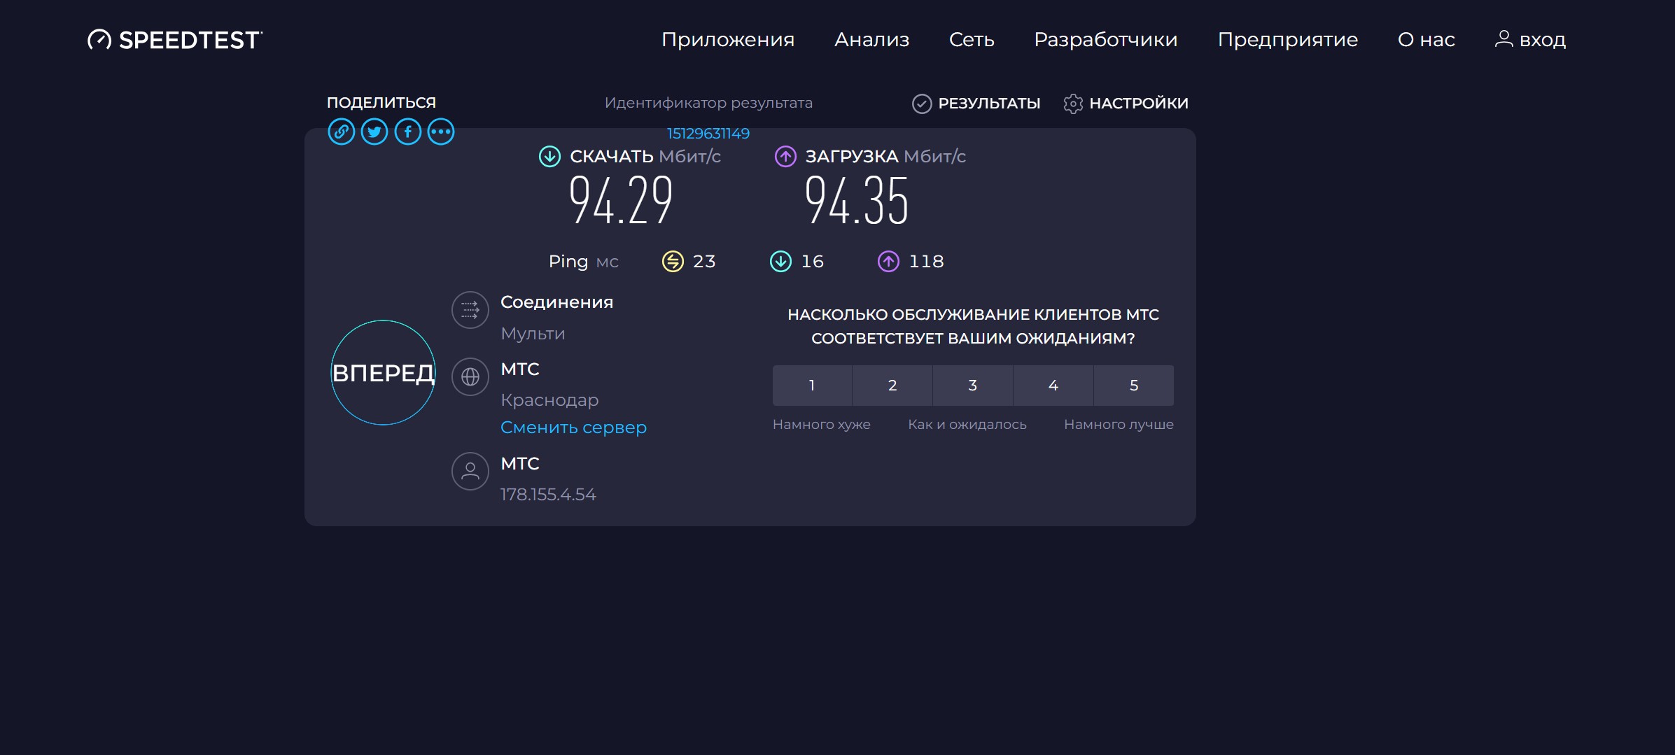Rate MTS customer service 3
The image size is (1675, 755).
[x=973, y=386]
